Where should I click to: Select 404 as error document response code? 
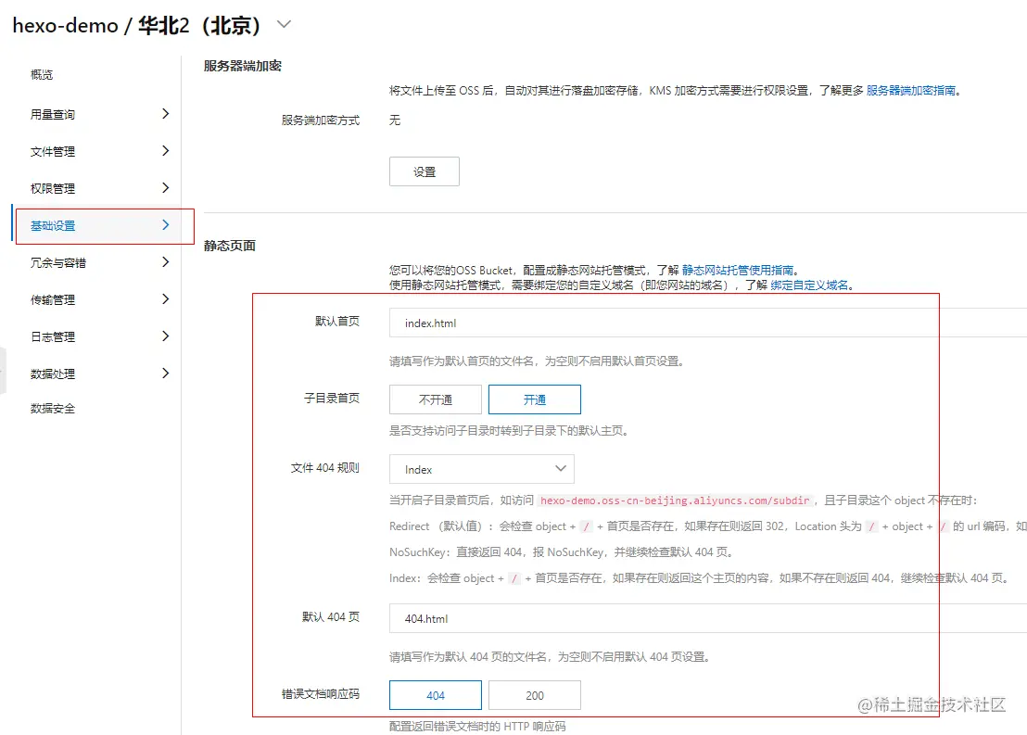point(435,694)
